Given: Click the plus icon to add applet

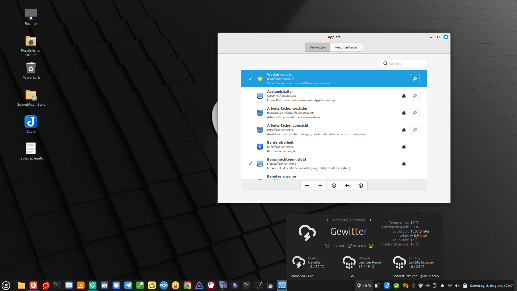Looking at the screenshot, I should pos(307,186).
